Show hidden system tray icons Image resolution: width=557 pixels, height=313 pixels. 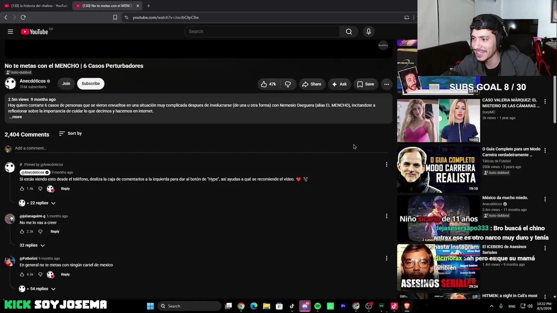[x=492, y=306]
